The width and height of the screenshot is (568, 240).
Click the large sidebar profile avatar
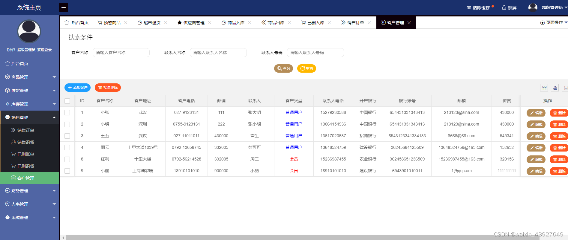pos(29,31)
